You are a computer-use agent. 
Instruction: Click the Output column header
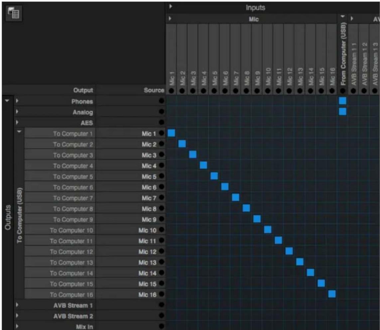[83, 90]
